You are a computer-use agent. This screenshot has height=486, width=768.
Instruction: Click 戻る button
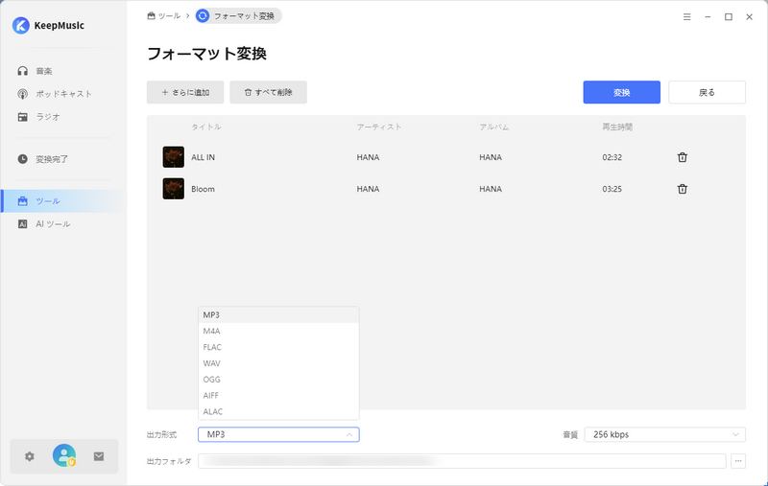tap(707, 92)
